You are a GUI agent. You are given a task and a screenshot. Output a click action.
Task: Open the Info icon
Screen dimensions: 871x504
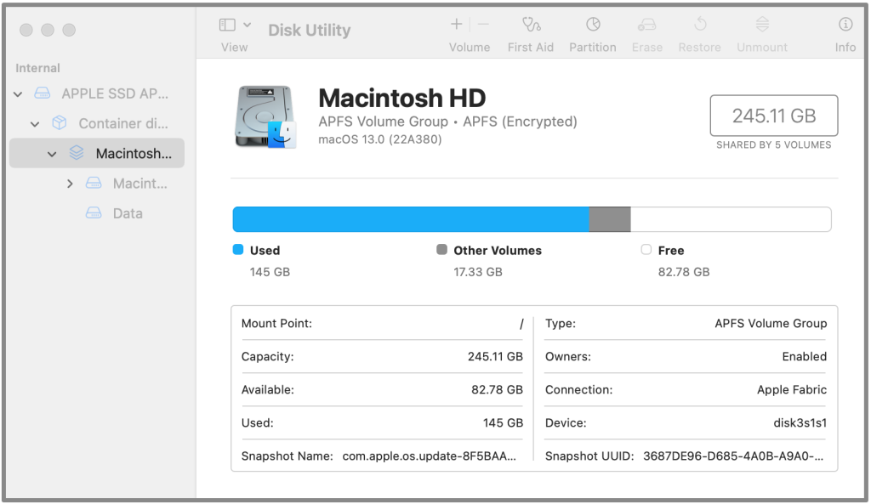click(845, 24)
